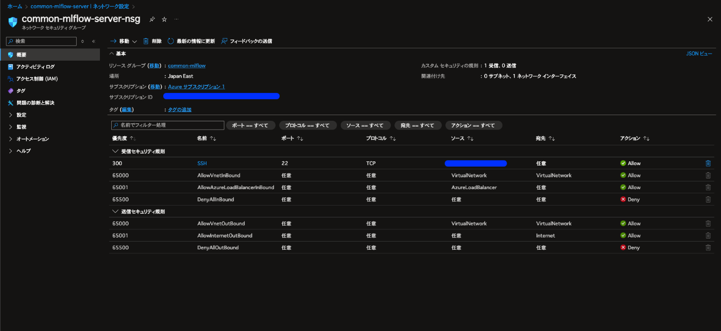Select 概要 in the sidebar
The image size is (721, 331).
50,54
